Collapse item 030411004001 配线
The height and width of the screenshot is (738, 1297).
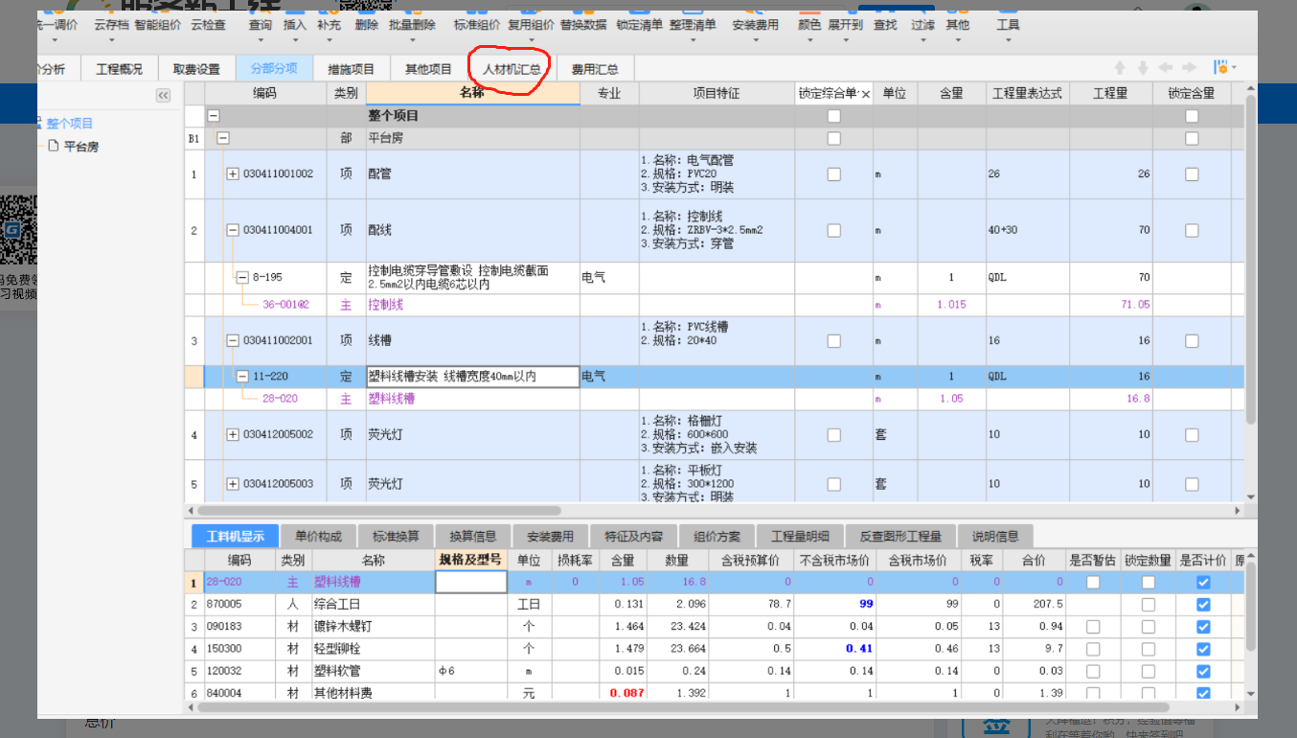pos(233,230)
